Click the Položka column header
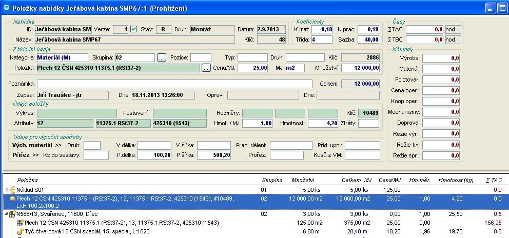 tap(27, 180)
